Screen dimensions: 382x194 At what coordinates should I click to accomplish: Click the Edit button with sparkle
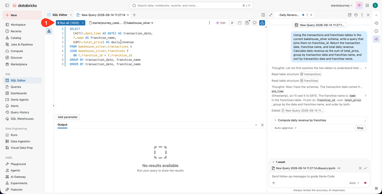(x=220, y=23)
